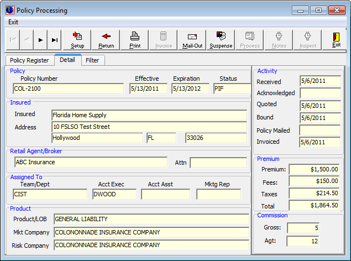Screen dimensions: 351x261
Task: Select the Detail tab
Action: tap(67, 60)
